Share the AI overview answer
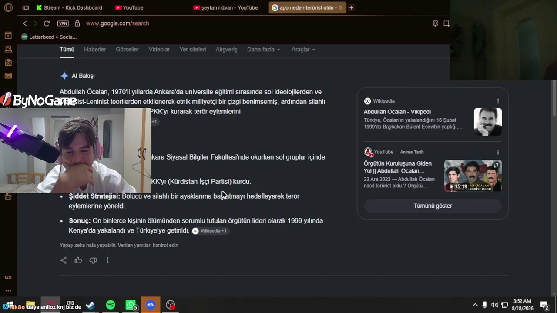Image resolution: width=557 pixels, height=313 pixels. [x=64, y=260]
